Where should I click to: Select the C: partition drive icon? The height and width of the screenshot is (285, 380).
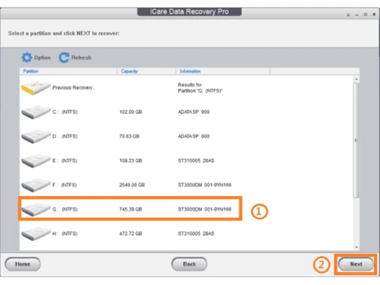point(36,112)
